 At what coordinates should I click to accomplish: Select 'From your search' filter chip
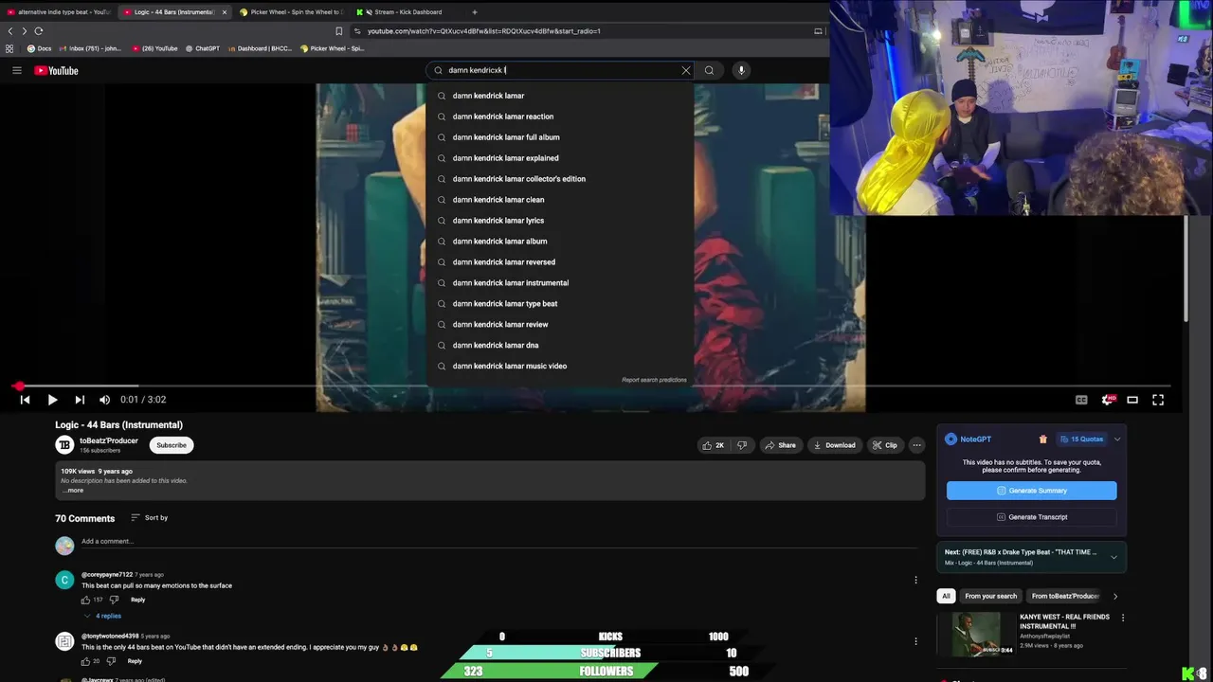(990, 596)
